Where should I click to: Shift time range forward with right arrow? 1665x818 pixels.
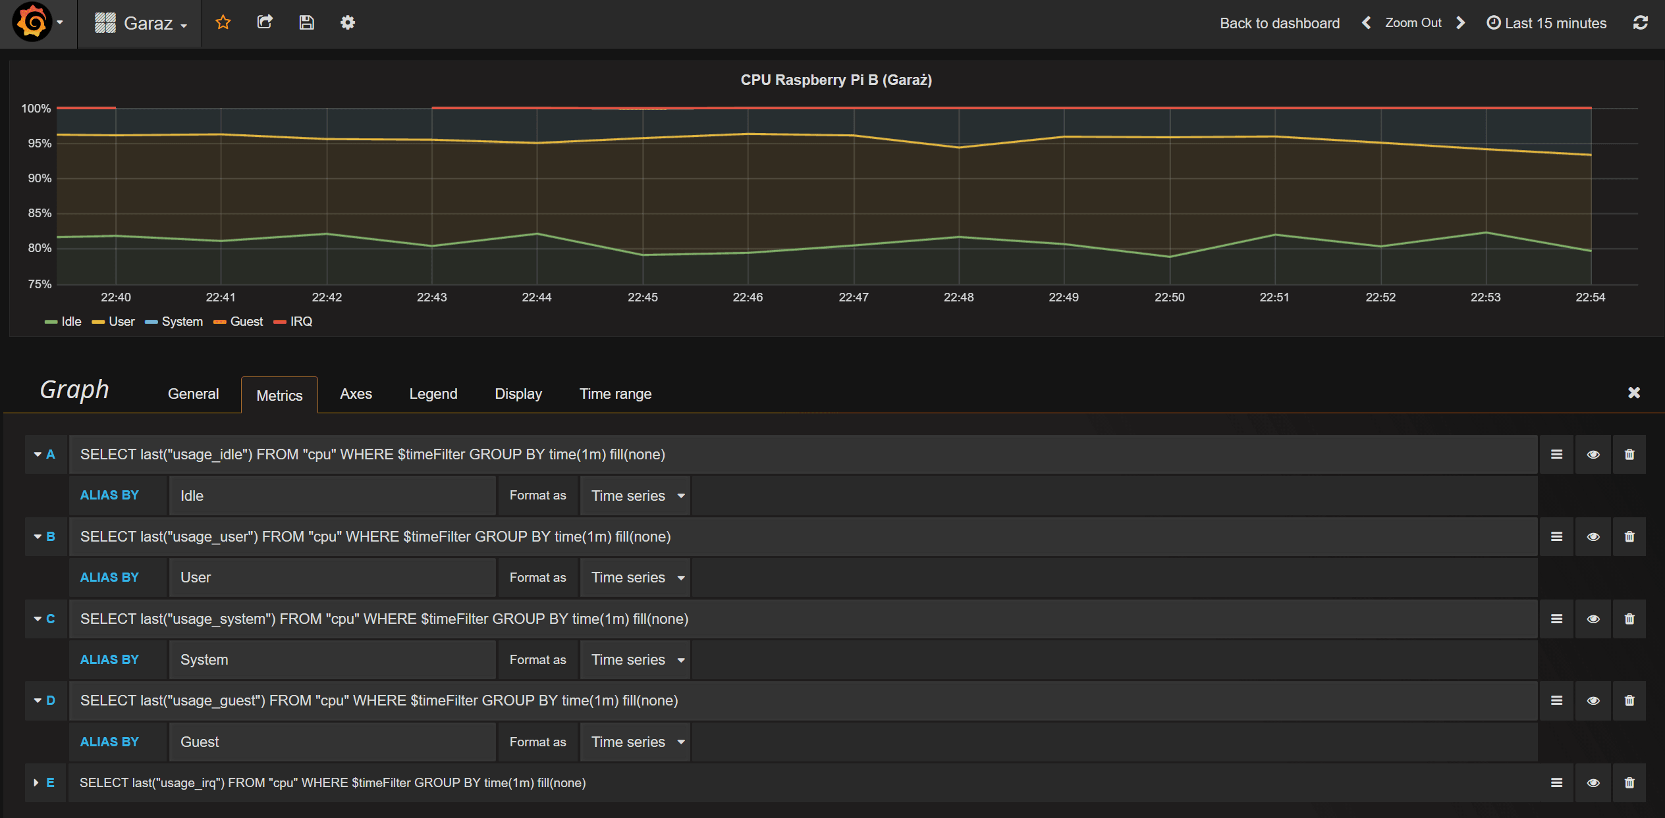pos(1460,23)
